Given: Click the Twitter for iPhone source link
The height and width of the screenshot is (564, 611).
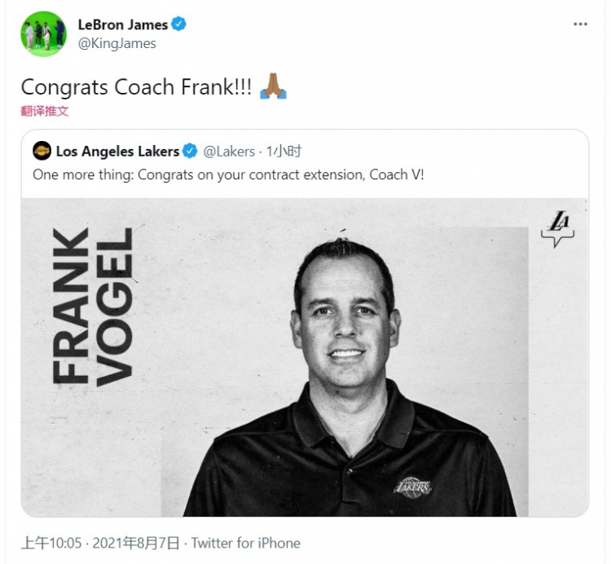Looking at the screenshot, I should point(246,543).
